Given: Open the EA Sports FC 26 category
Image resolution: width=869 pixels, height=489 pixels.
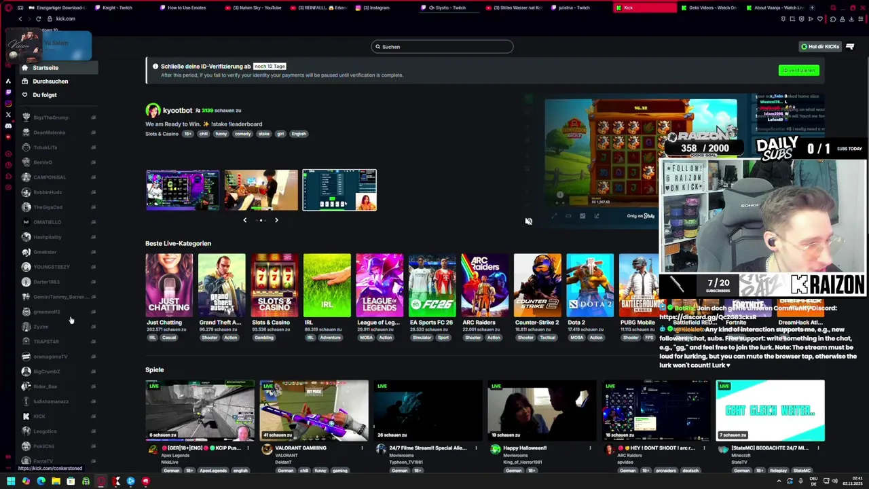Looking at the screenshot, I should pyautogui.click(x=432, y=285).
